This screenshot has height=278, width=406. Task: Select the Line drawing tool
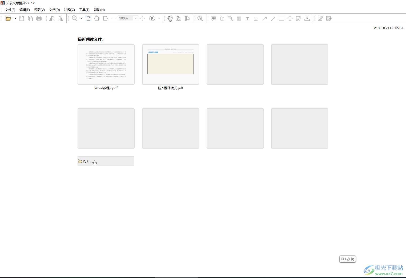(x=273, y=18)
